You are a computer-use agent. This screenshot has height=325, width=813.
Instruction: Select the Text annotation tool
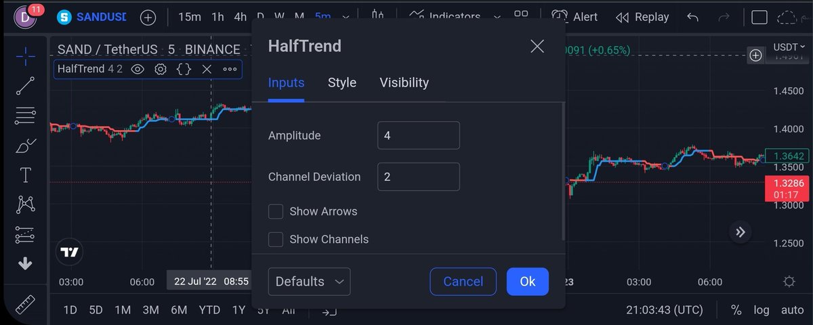click(x=26, y=175)
